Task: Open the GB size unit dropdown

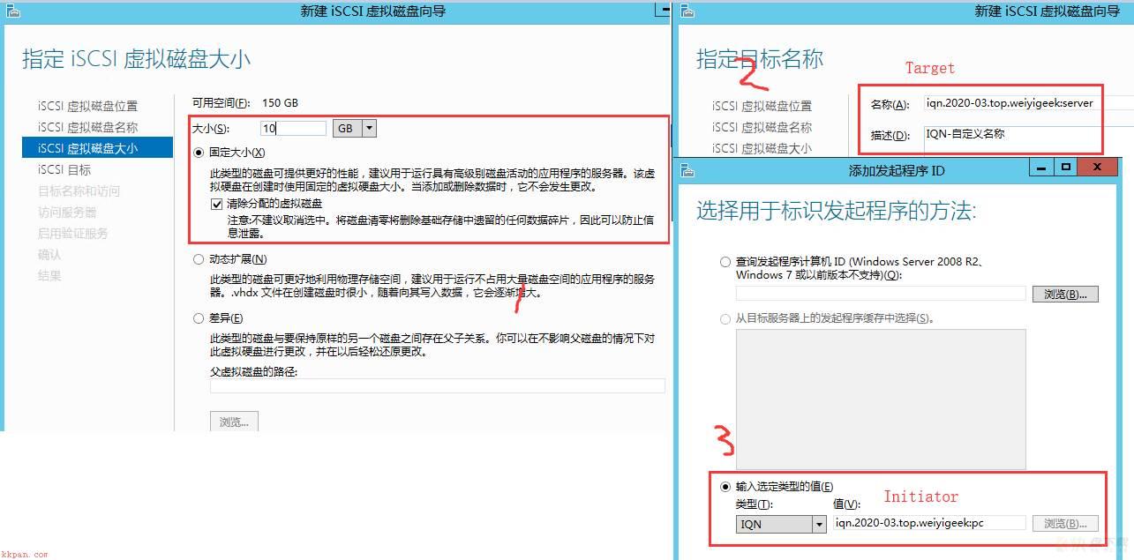Action: point(355,129)
